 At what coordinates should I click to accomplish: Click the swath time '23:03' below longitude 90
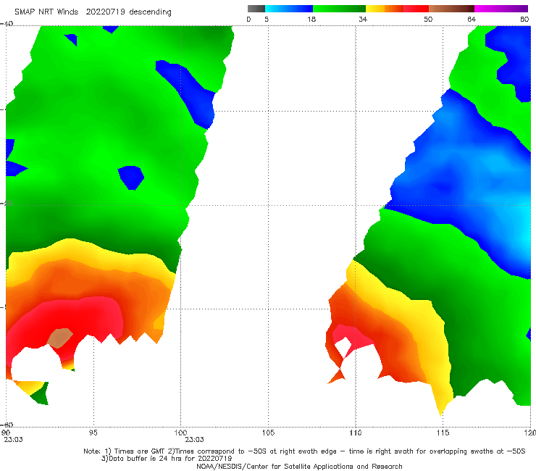pyautogui.click(x=13, y=440)
